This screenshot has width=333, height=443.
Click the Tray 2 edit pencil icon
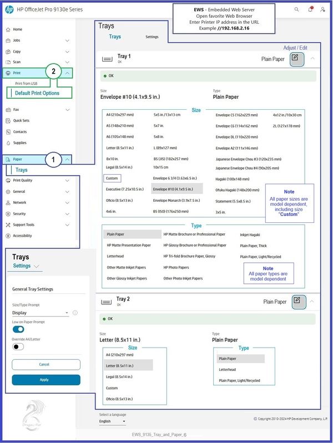pos(299,302)
